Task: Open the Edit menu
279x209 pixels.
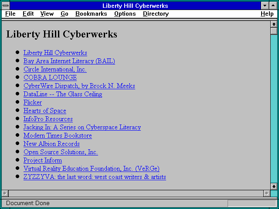Action: pyautogui.click(x=28, y=14)
